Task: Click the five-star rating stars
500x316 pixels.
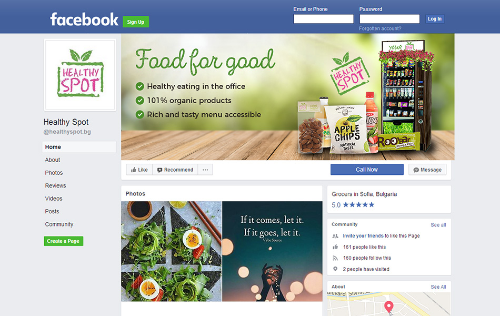Action: click(x=359, y=204)
